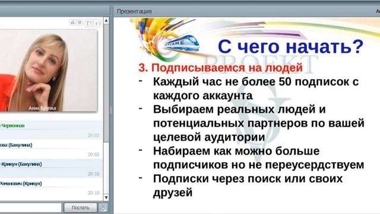Click the chat scrollbar up arrow
380x214 pixels.
[x=106, y=21]
